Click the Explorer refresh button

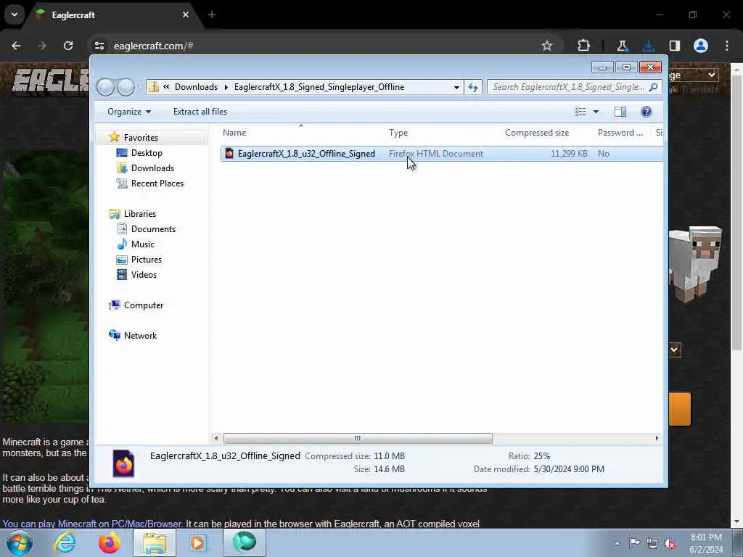[x=473, y=87]
